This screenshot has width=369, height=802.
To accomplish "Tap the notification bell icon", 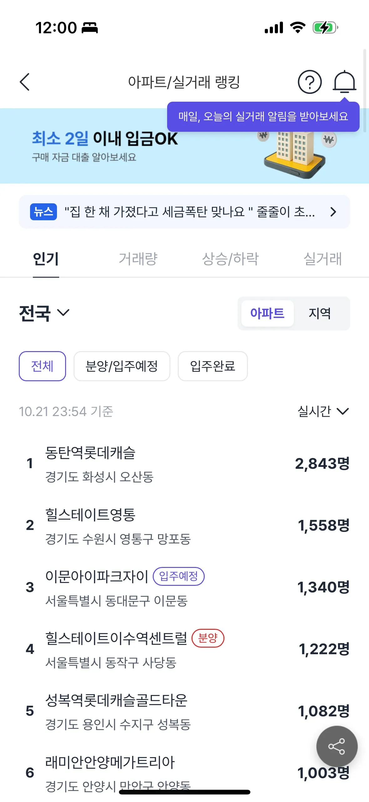I will tap(344, 82).
